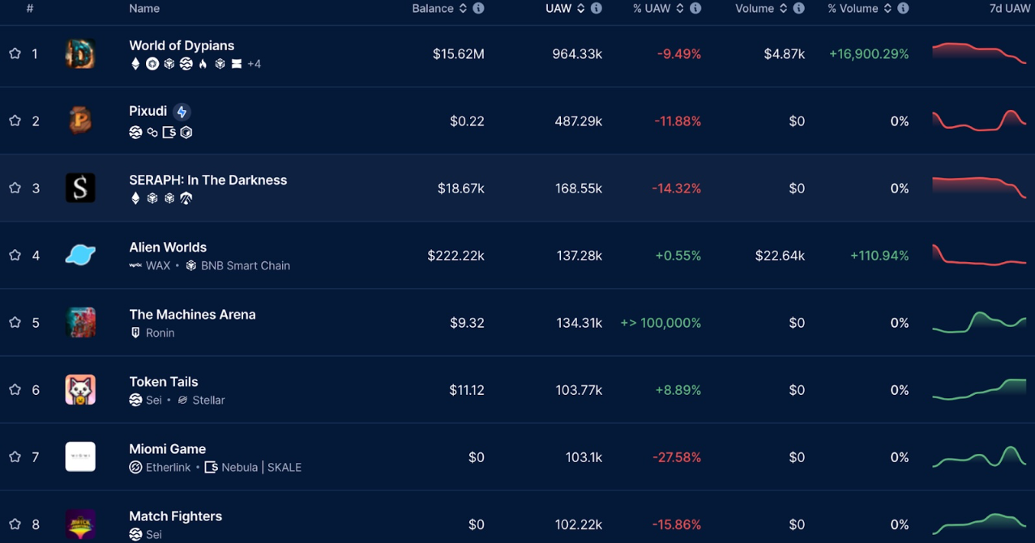Click the BNB Smart Chain icon beside Alien Worlds

click(x=191, y=265)
